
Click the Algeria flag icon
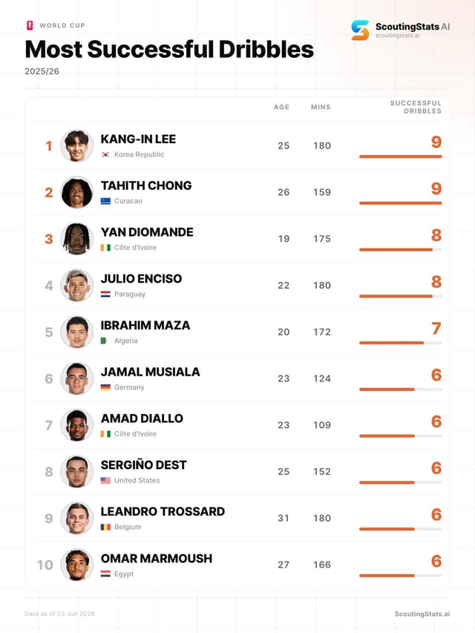click(x=104, y=341)
